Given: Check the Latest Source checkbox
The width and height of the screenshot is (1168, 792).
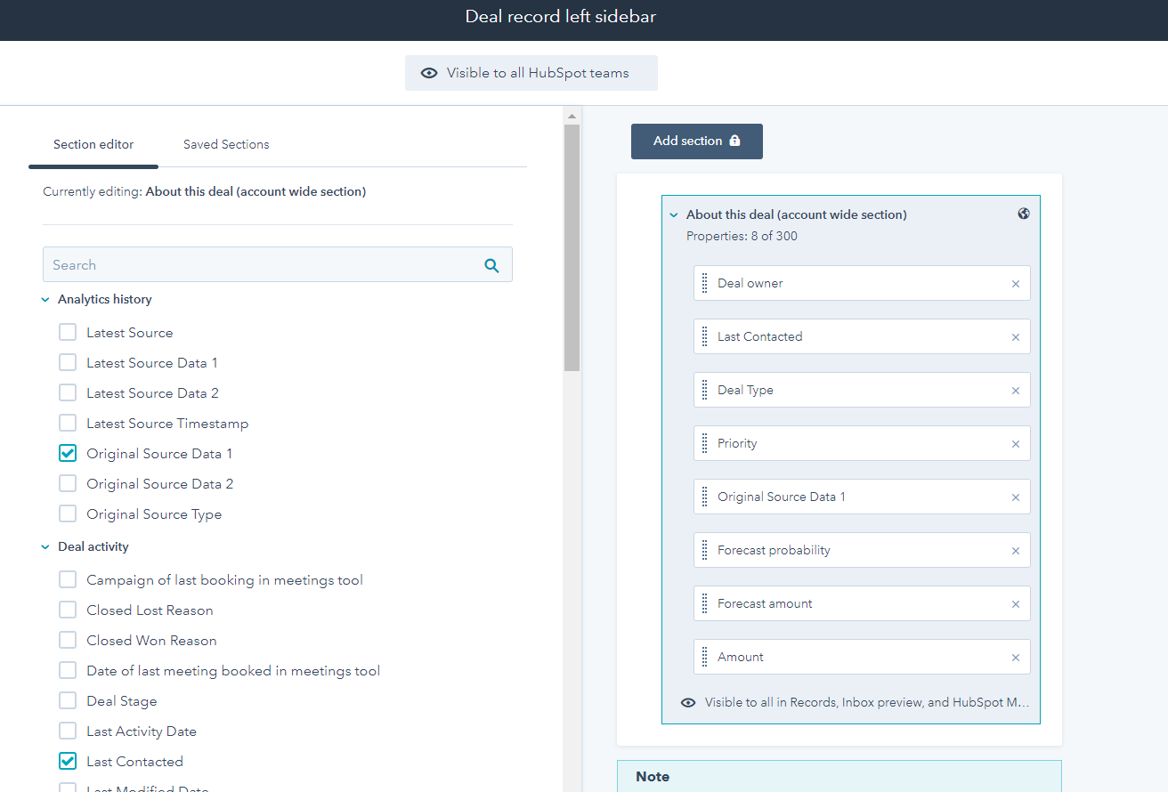Looking at the screenshot, I should pos(68,333).
